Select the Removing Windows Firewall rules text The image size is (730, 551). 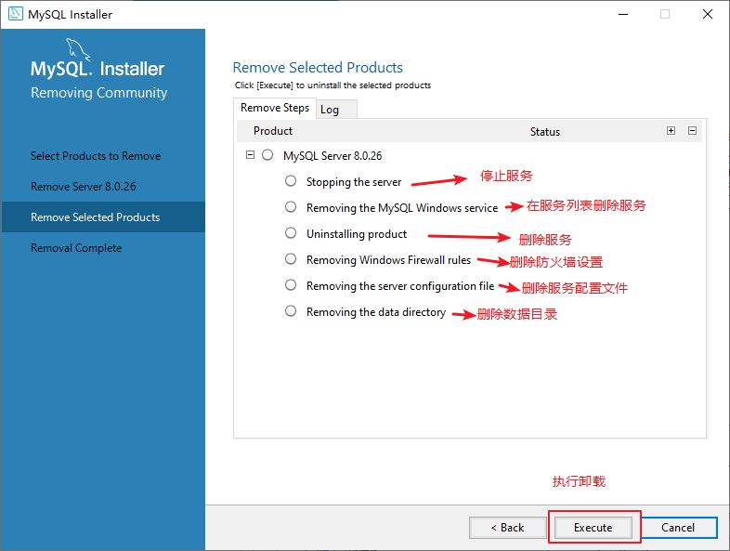(x=389, y=260)
